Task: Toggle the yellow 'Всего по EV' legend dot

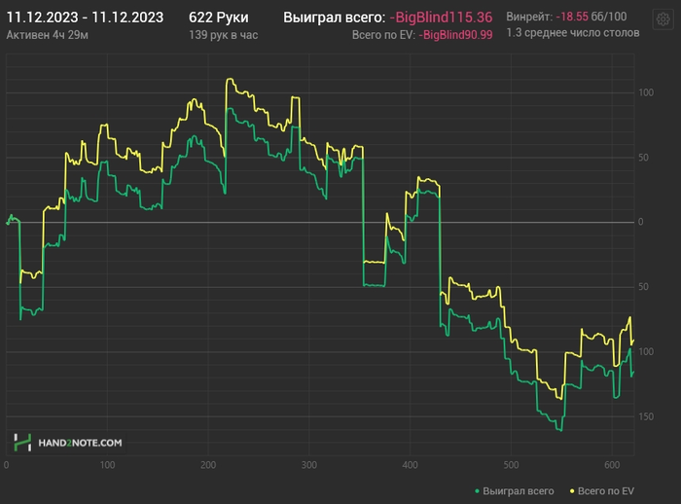Action: [x=572, y=491]
